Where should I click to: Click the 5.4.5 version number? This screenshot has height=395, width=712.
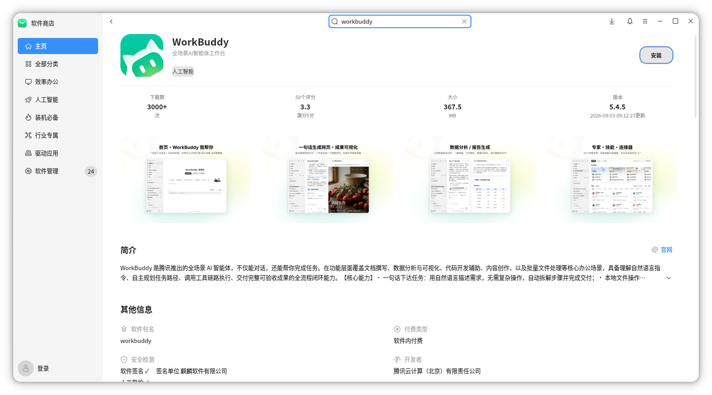coord(617,107)
